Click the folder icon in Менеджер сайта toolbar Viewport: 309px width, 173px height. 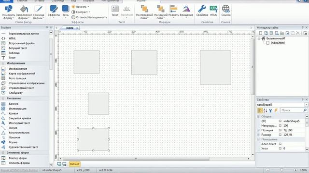coord(282,33)
